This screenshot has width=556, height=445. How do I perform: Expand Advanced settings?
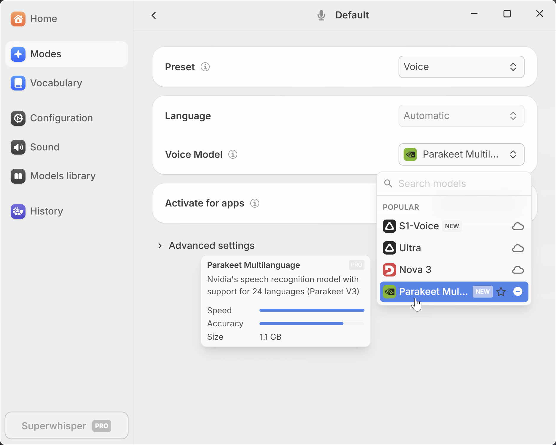tap(206, 246)
